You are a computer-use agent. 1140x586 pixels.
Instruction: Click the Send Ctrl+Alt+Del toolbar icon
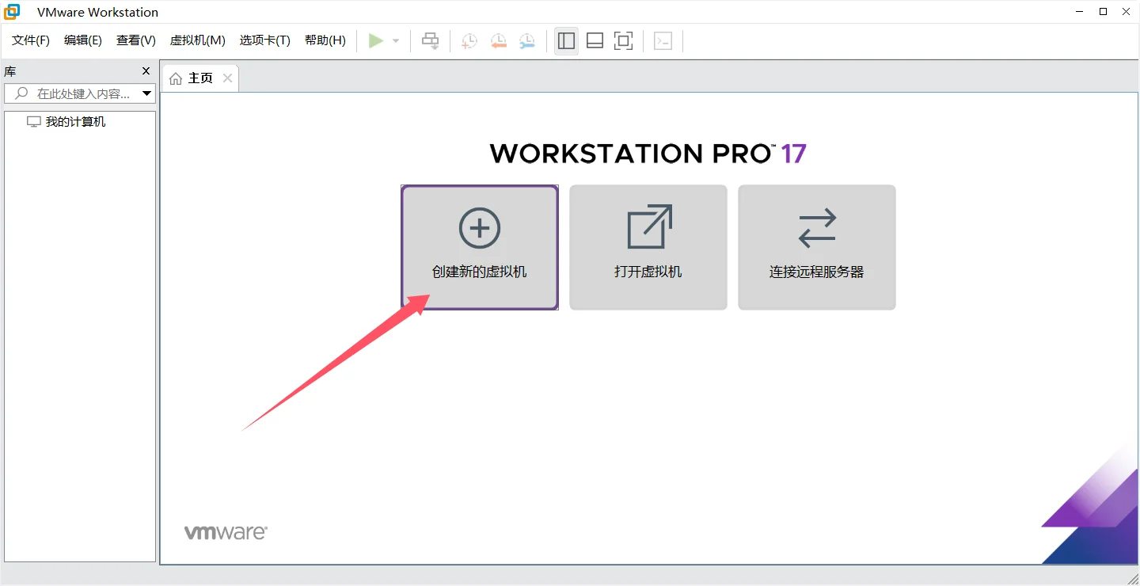[431, 40]
